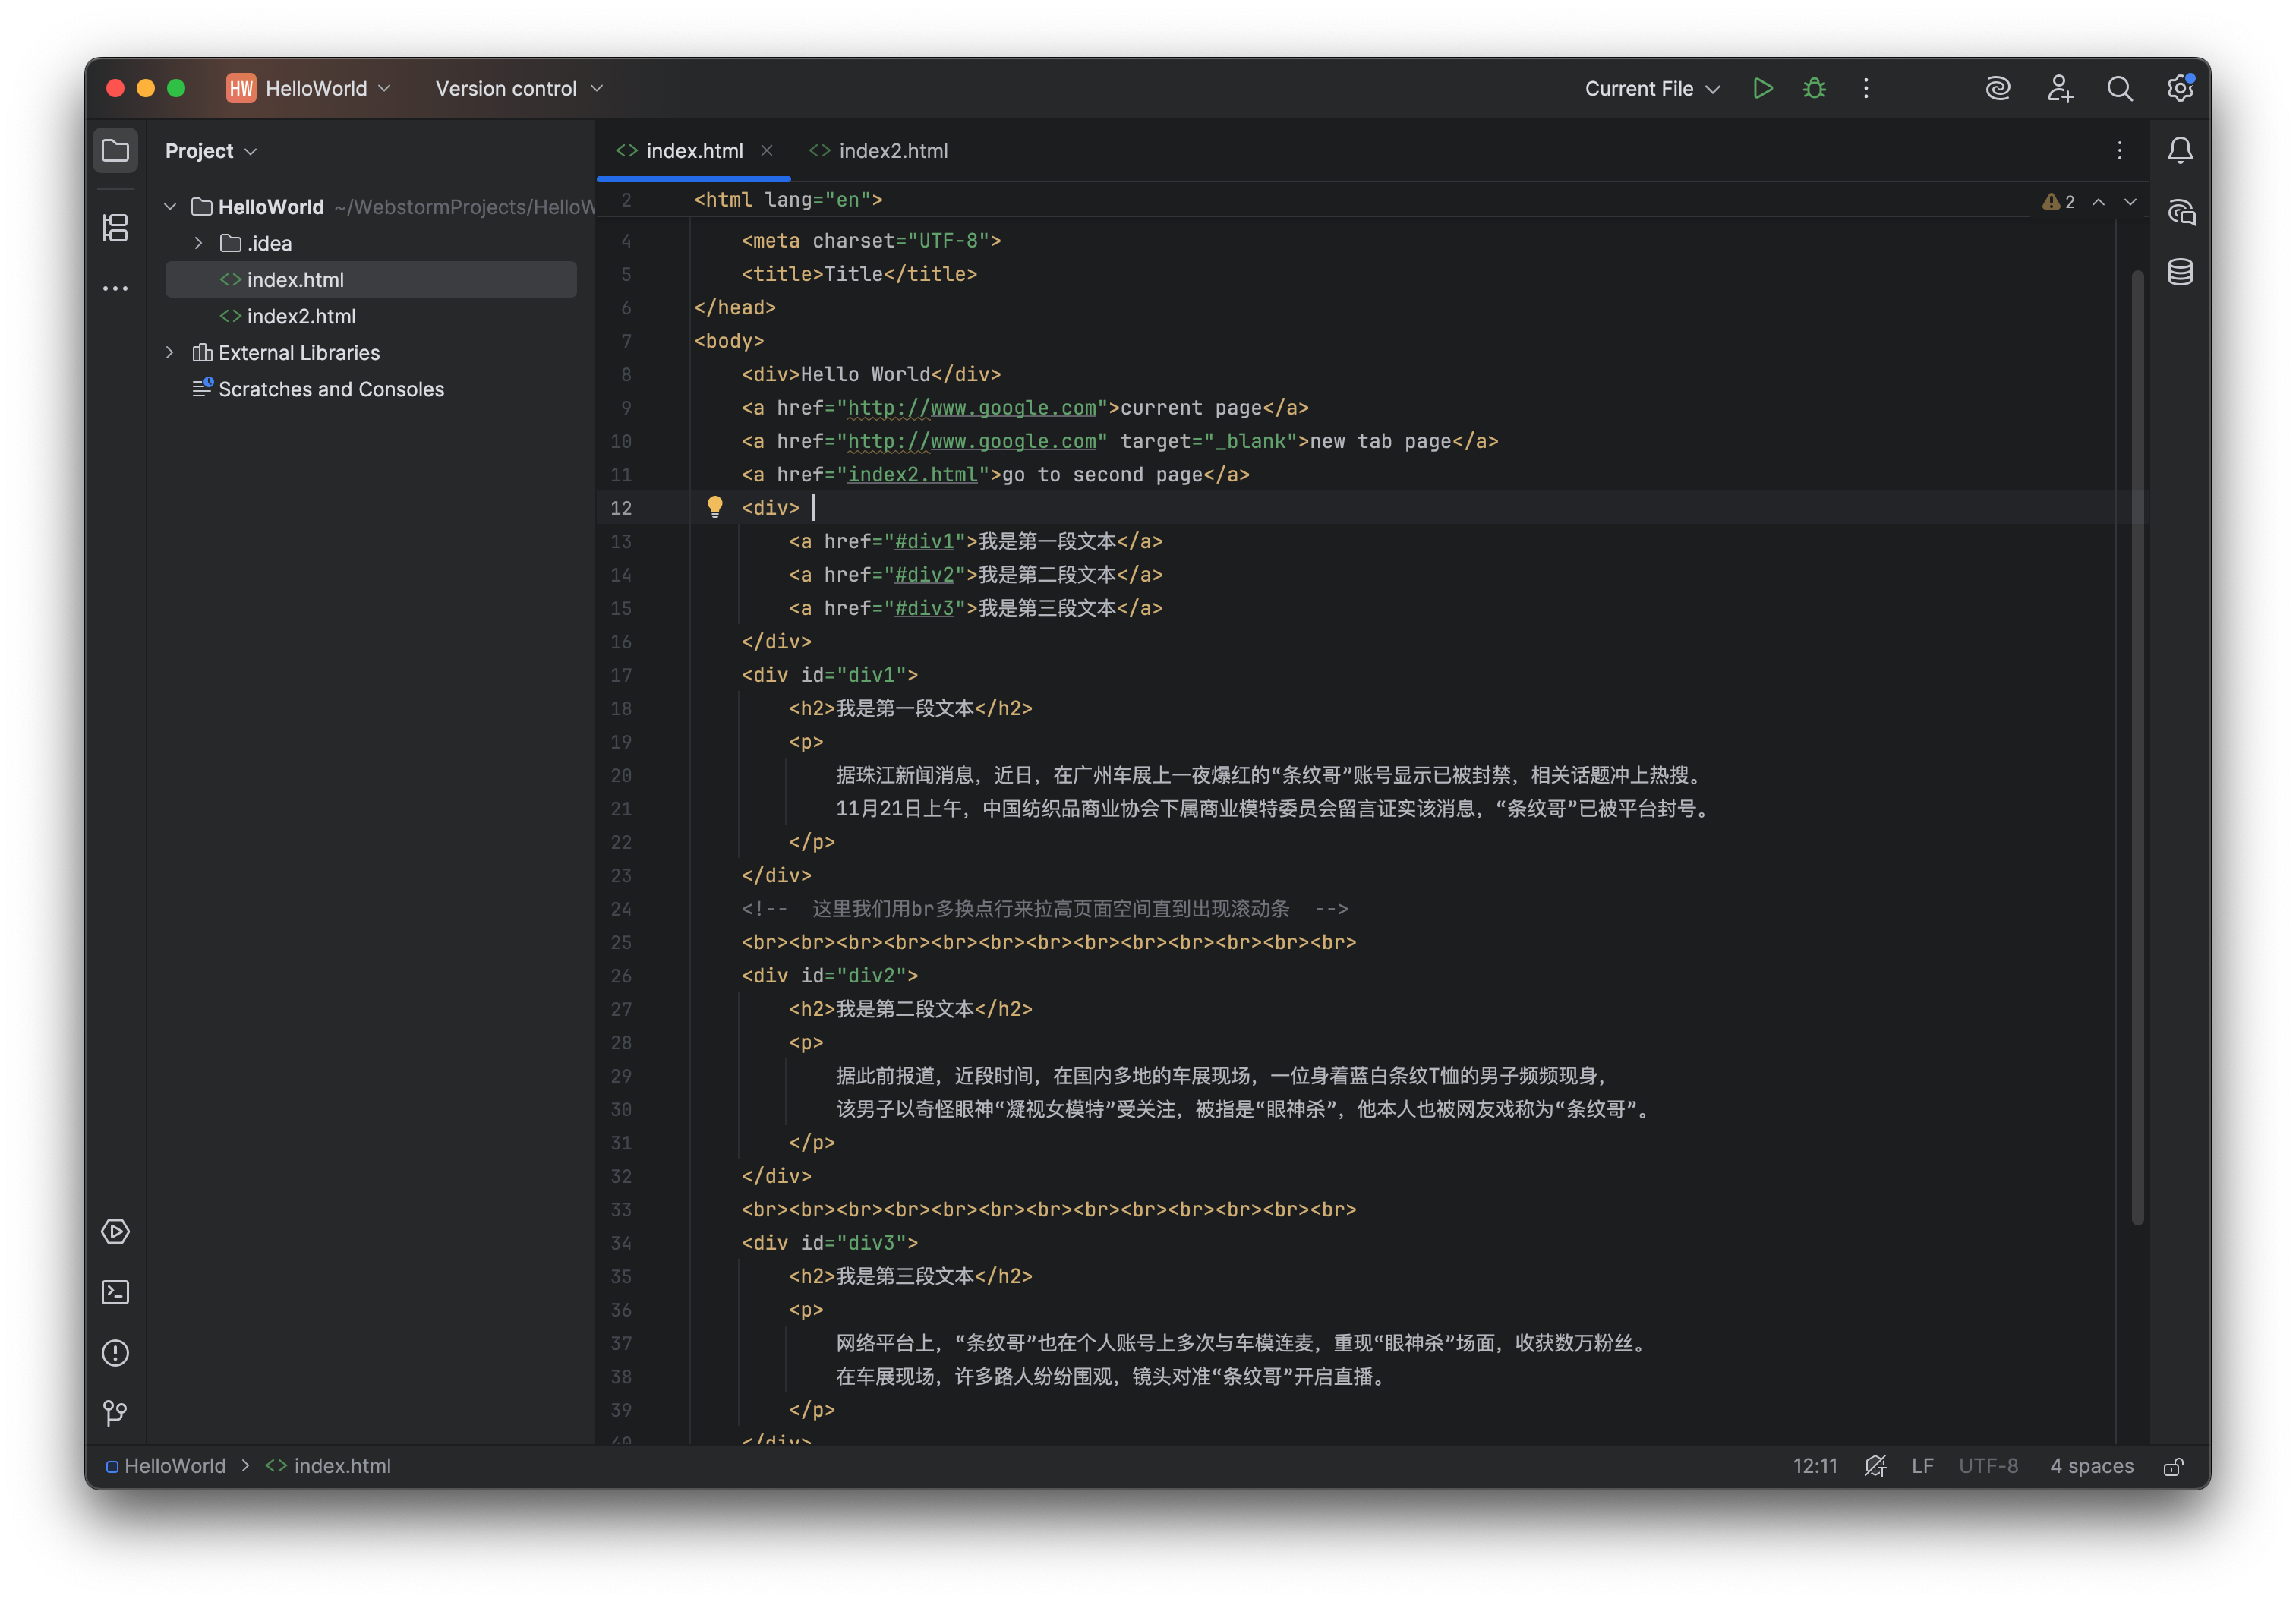Click the index2.html href link in code
The height and width of the screenshot is (1602, 2296).
coord(913,474)
